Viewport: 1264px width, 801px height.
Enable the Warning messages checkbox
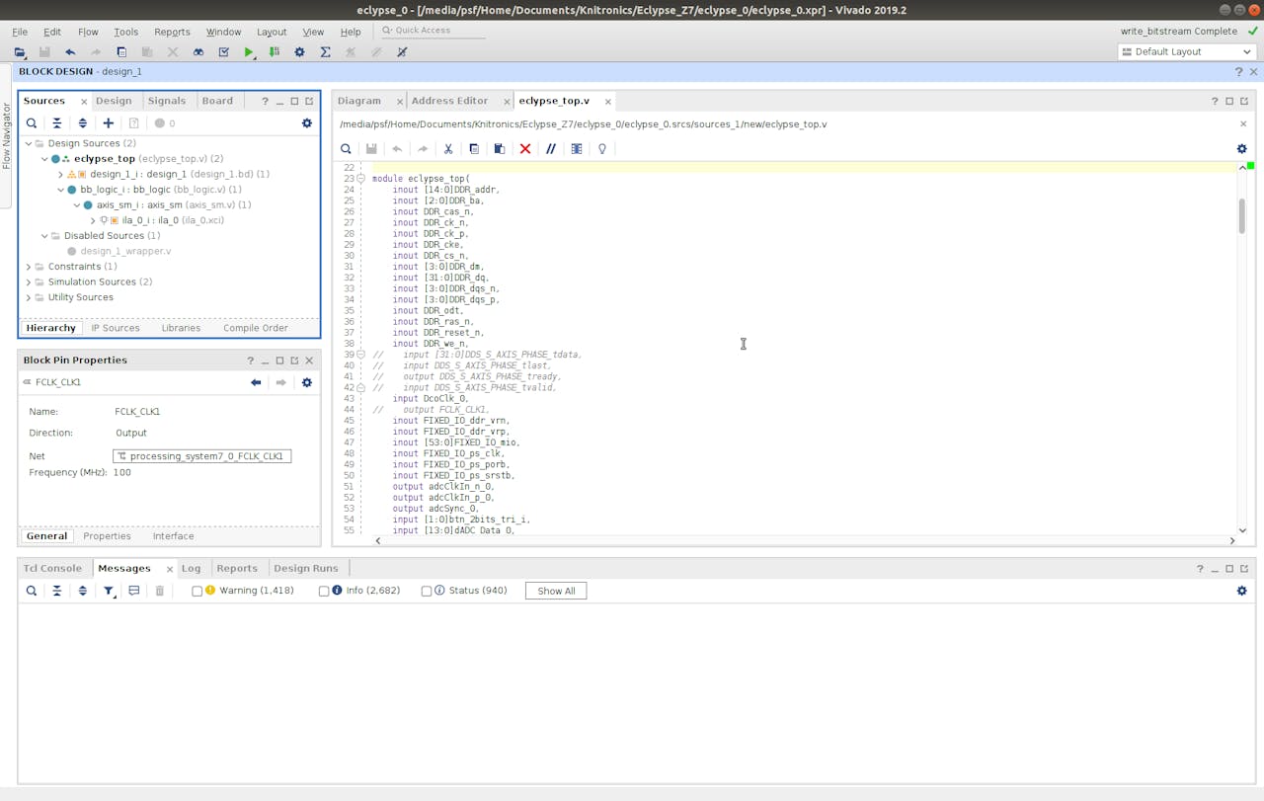[x=197, y=591]
